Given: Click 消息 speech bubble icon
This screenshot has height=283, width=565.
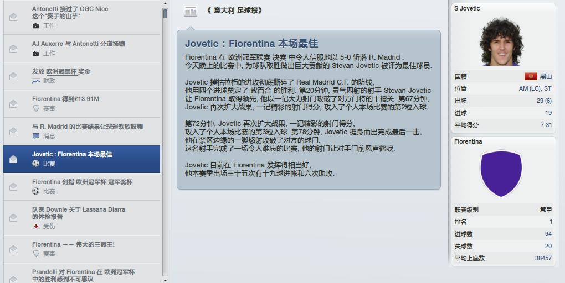Looking at the screenshot, I should (35, 137).
